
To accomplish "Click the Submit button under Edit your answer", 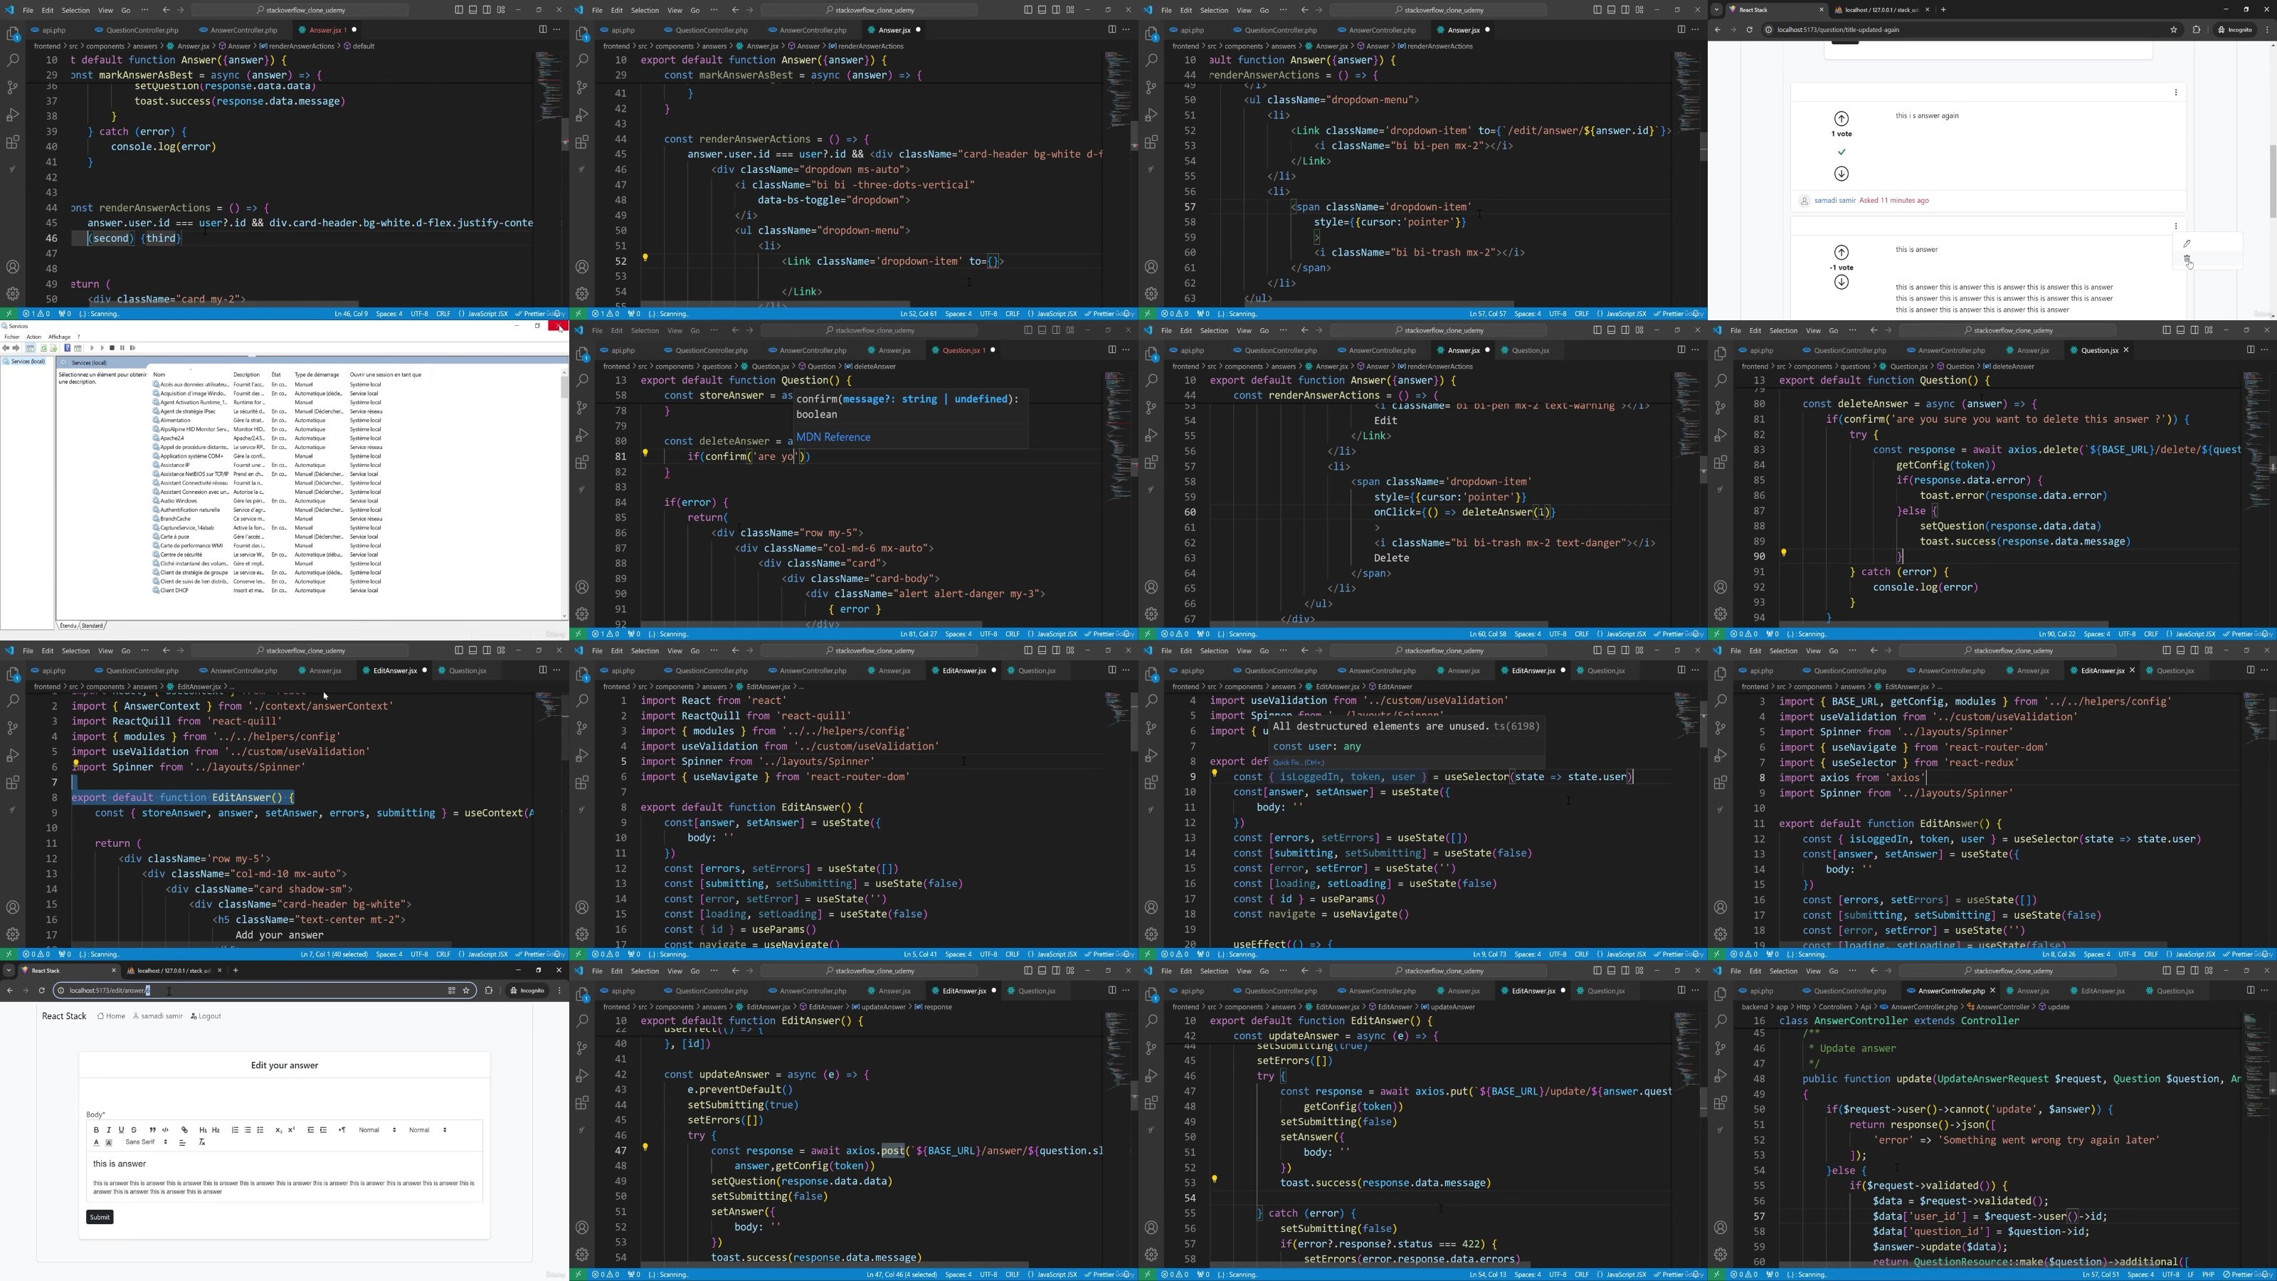I will coord(100,1216).
